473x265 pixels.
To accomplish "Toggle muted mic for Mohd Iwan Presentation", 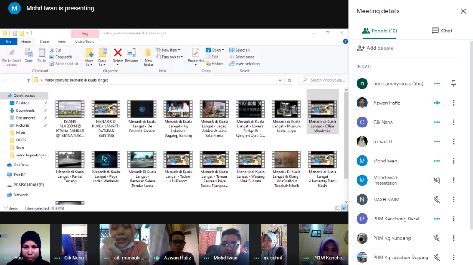I will click(x=437, y=180).
